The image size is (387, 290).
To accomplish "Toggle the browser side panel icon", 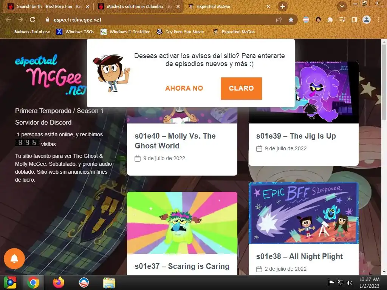I will (x=354, y=20).
